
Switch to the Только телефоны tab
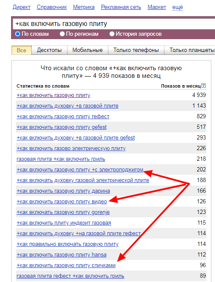136,50
